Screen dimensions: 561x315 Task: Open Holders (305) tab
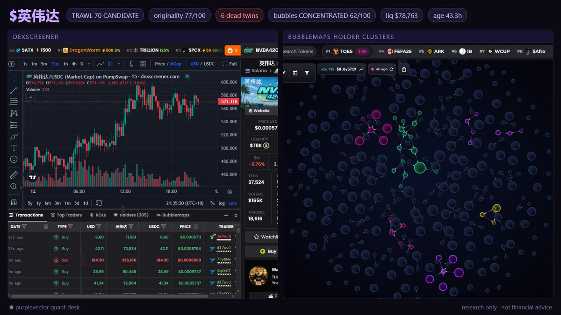[131, 215]
